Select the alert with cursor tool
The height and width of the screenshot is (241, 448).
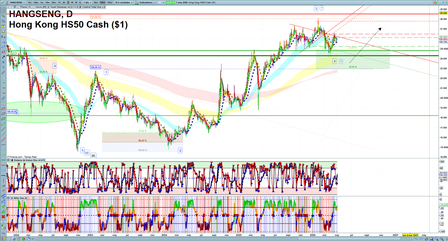(3, 26)
